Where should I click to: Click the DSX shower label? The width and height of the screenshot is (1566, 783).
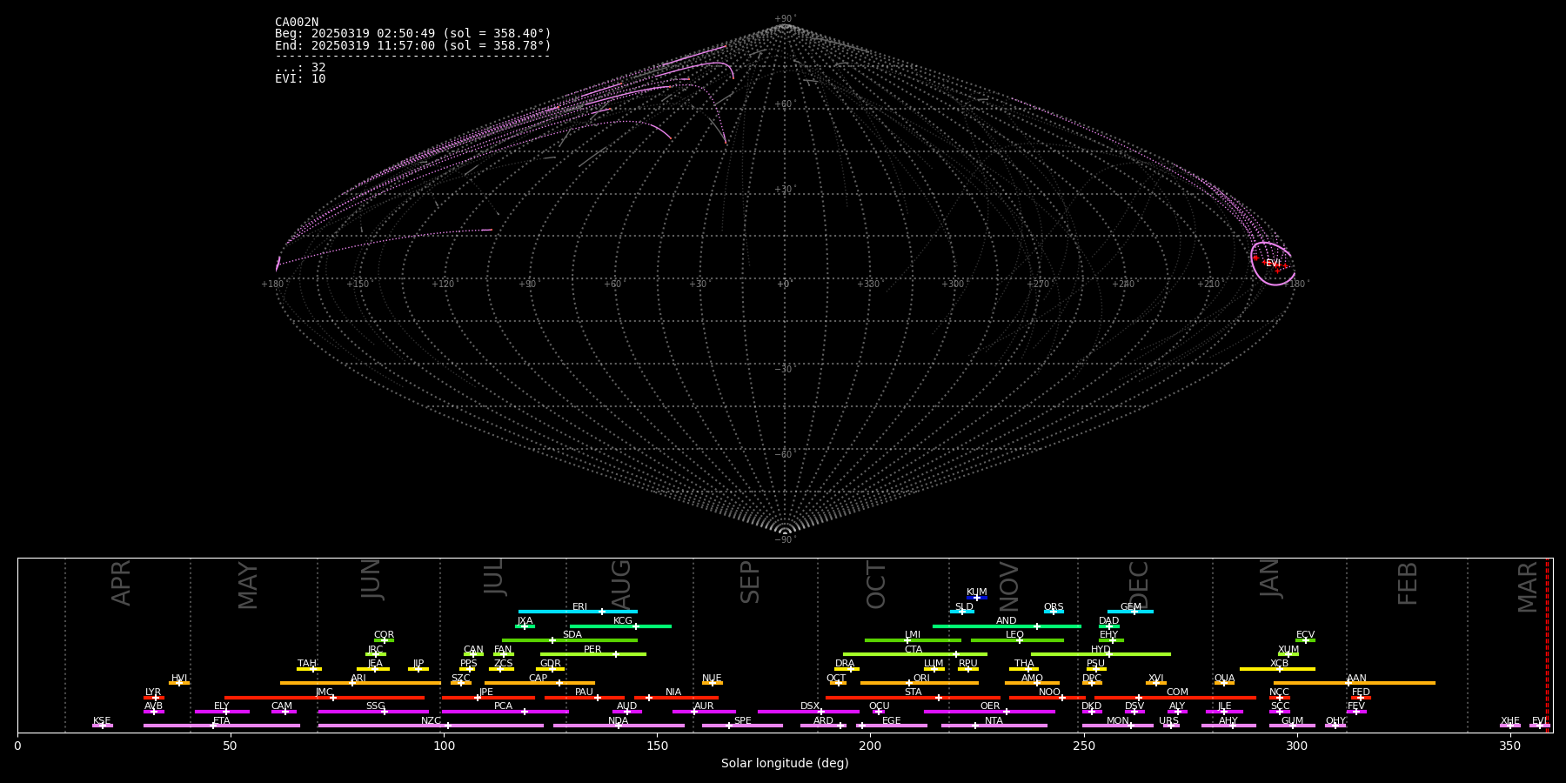(x=810, y=706)
